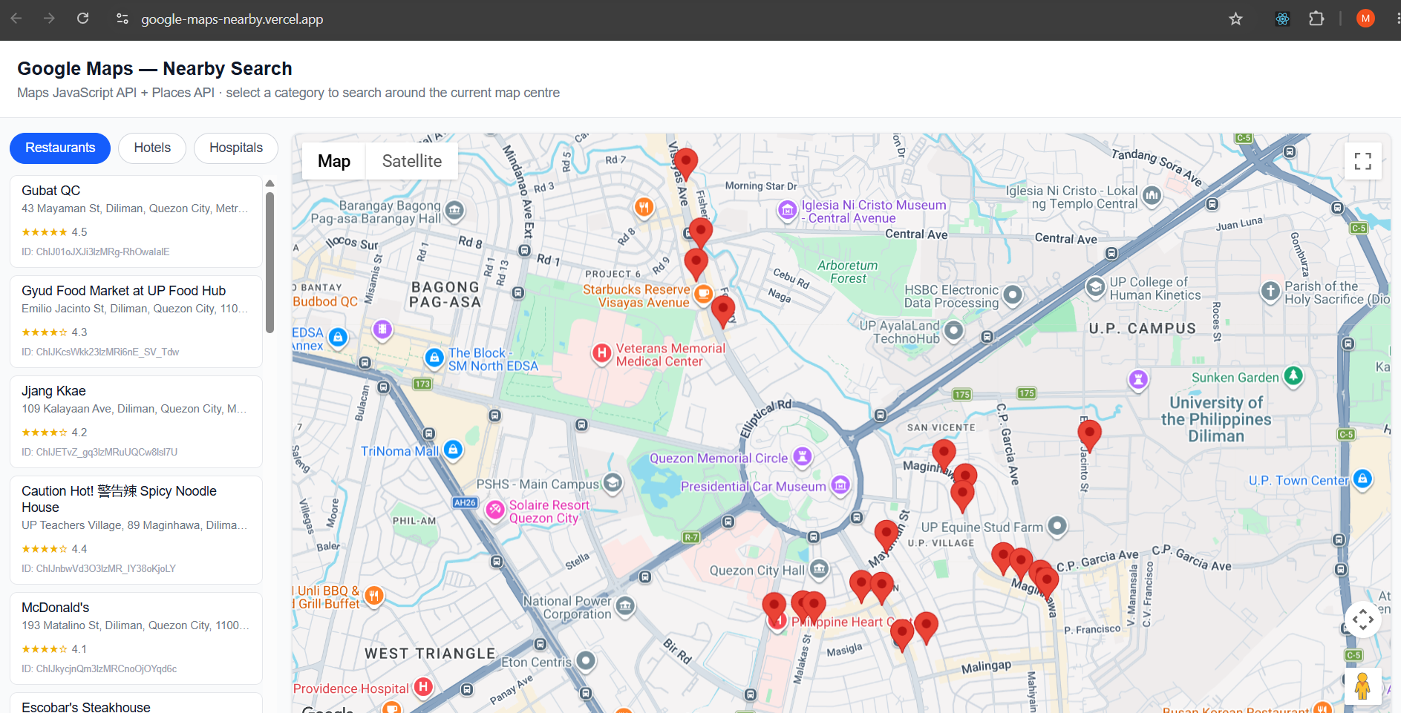Click the address bar URL field
Image resolution: width=1401 pixels, height=713 pixels.
click(x=232, y=19)
